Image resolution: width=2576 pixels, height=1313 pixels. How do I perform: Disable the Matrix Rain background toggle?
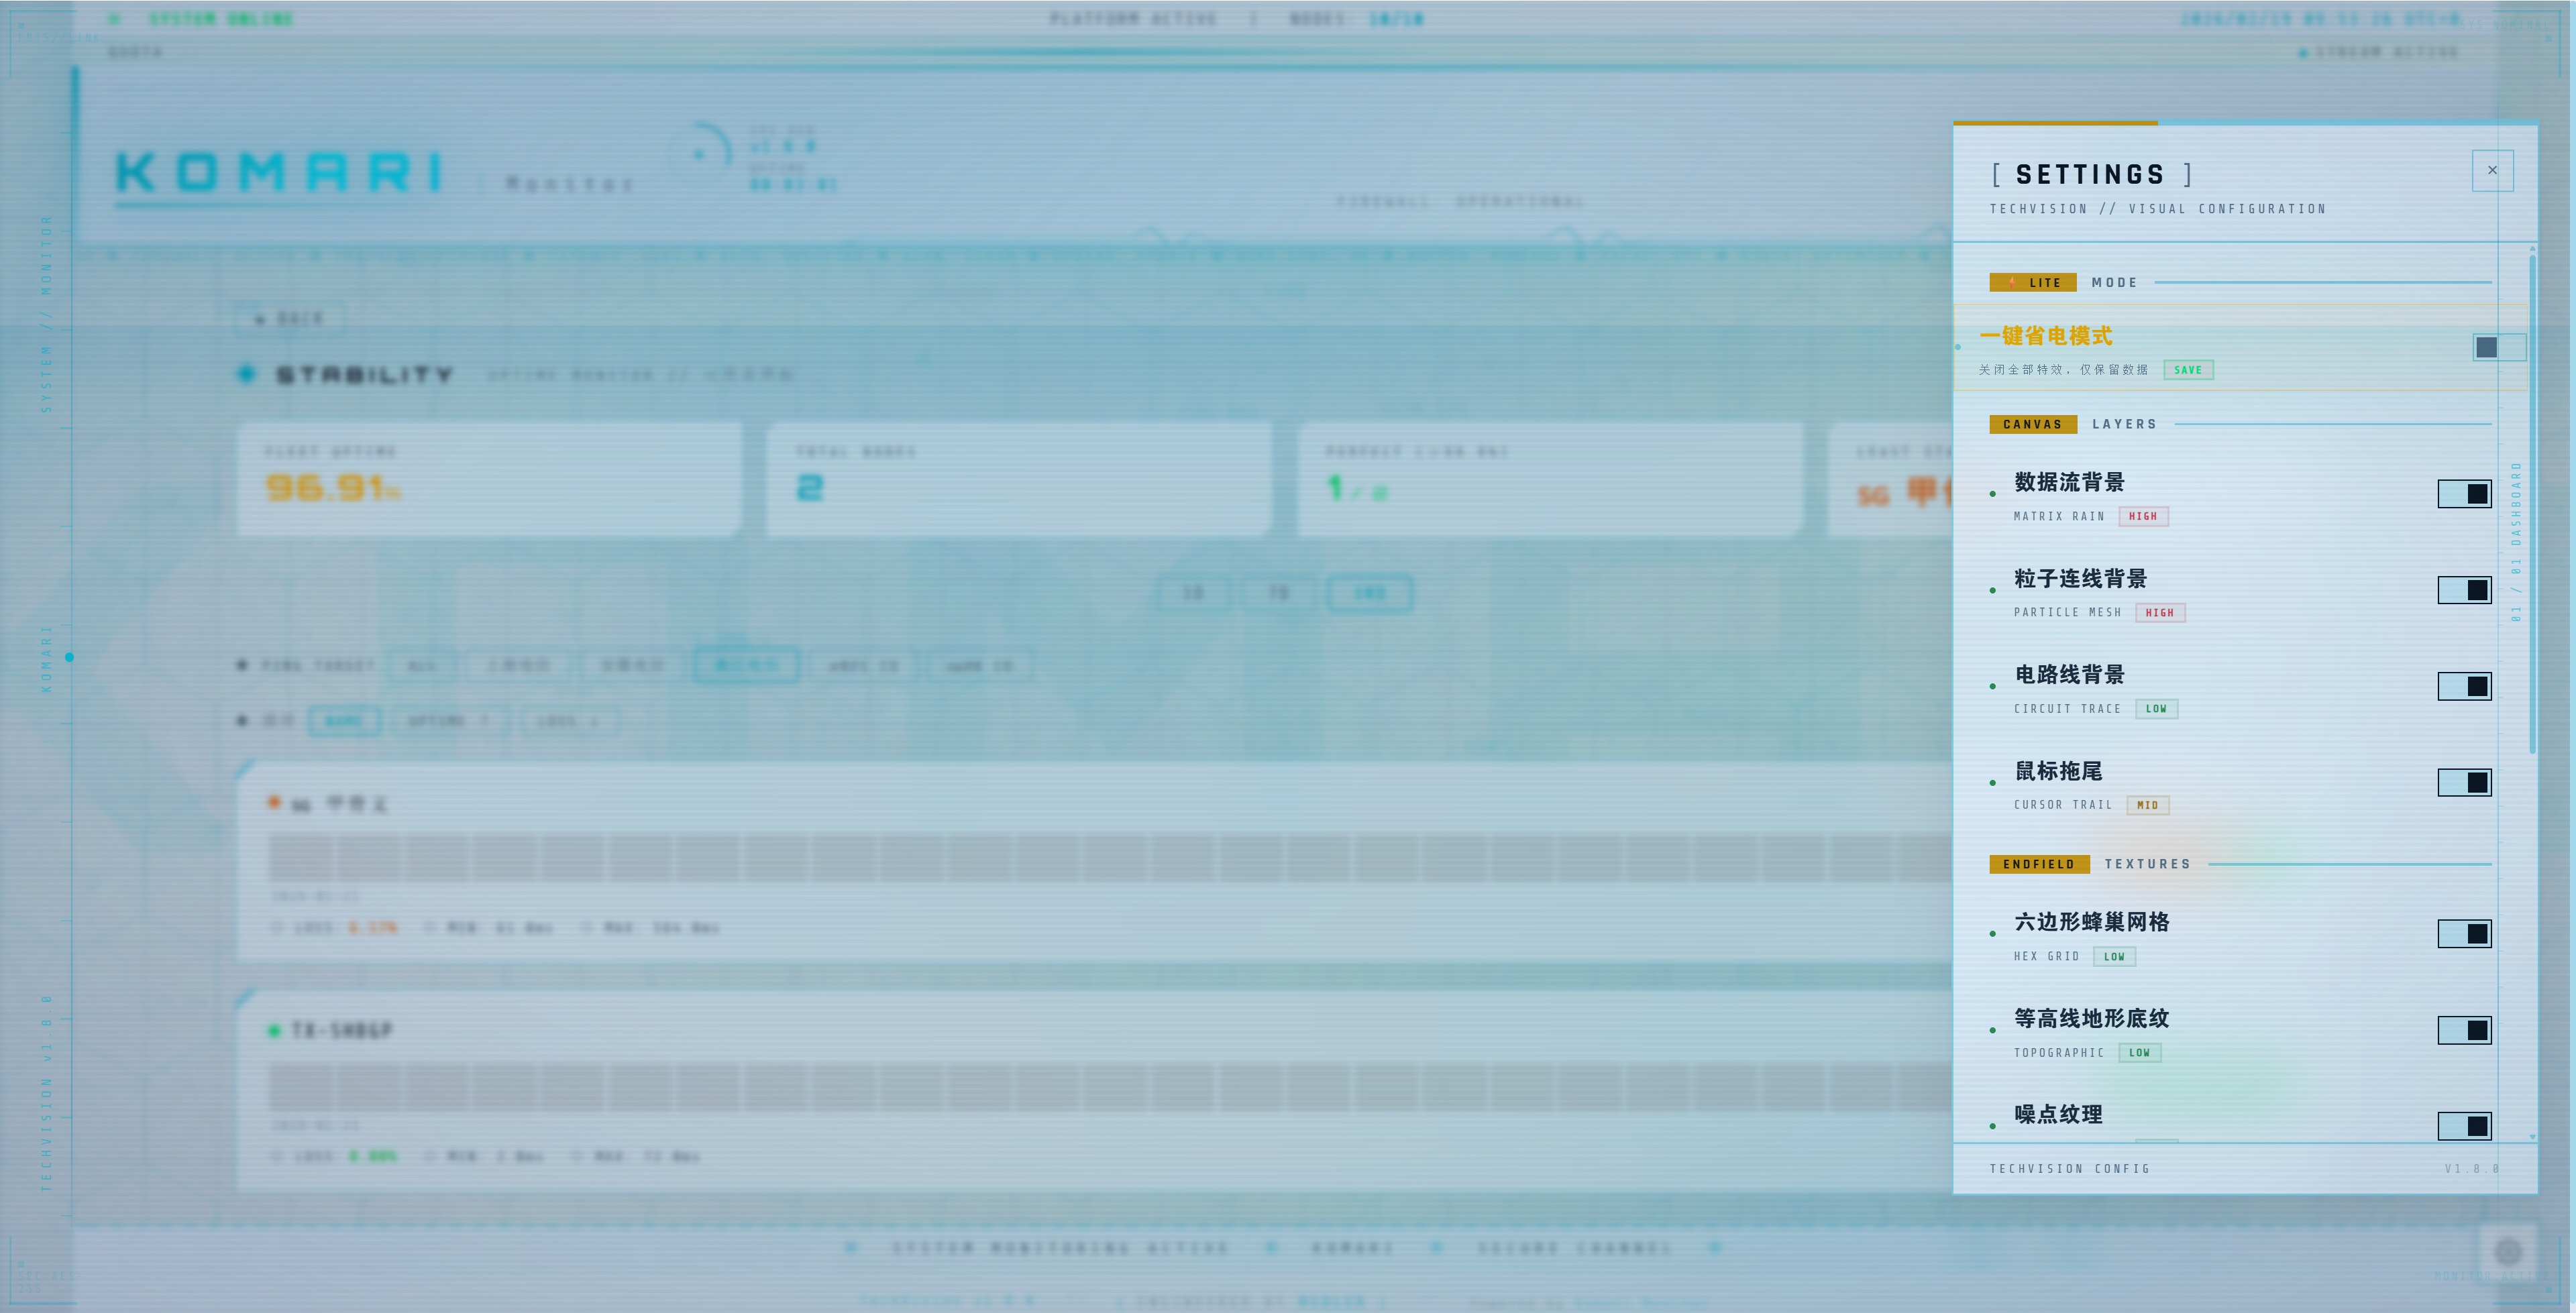click(2464, 494)
